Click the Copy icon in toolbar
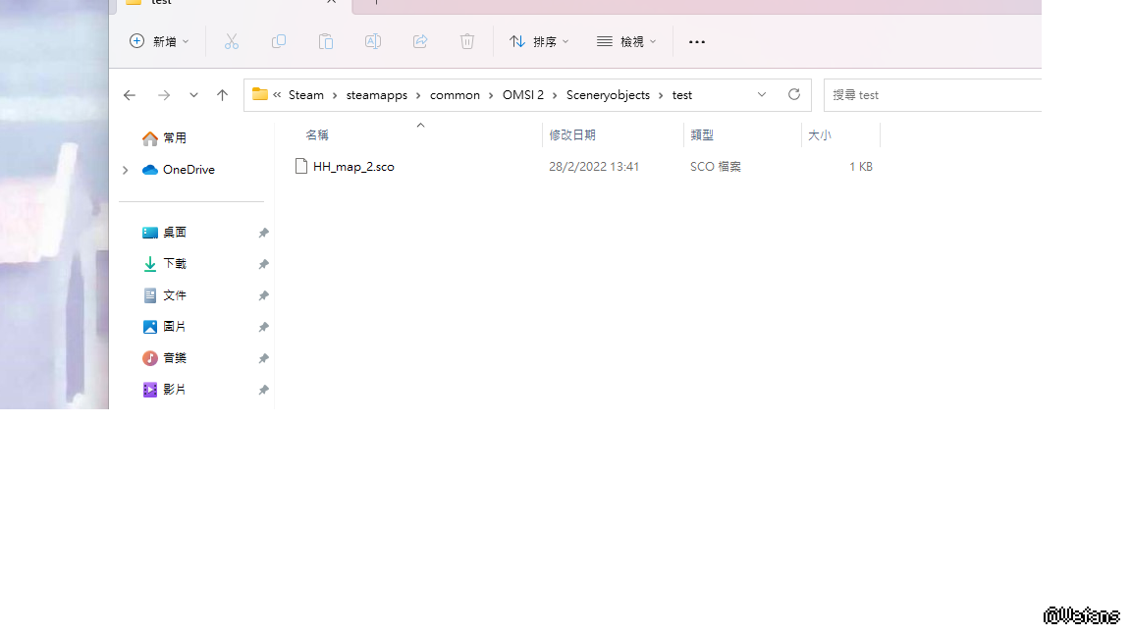This screenshot has height=636, width=1131. 279,41
